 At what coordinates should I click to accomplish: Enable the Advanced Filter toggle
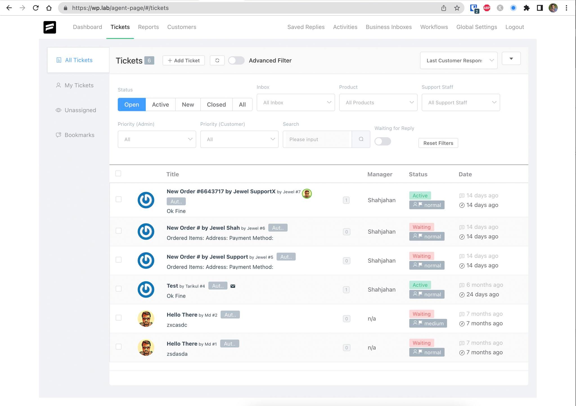tap(236, 60)
